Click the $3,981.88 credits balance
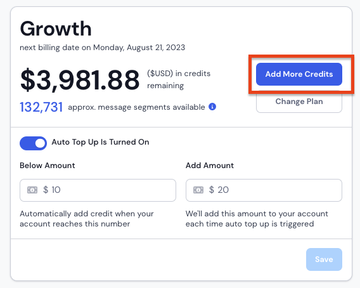This screenshot has height=288, width=360. 80,79
